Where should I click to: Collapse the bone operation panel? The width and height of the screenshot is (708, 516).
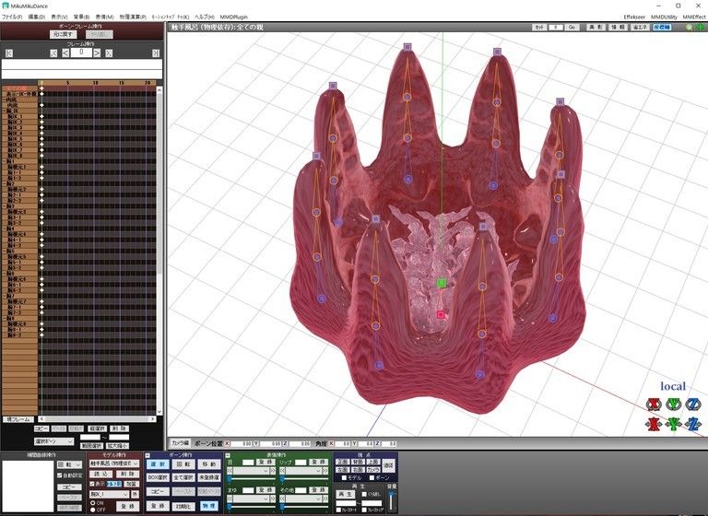tap(147, 455)
